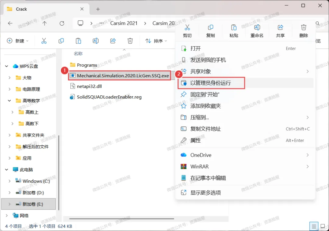Viewport: 329px width, 231px height.
Task: Open the 排序 (Sort) dropdown
Action: click(x=156, y=41)
